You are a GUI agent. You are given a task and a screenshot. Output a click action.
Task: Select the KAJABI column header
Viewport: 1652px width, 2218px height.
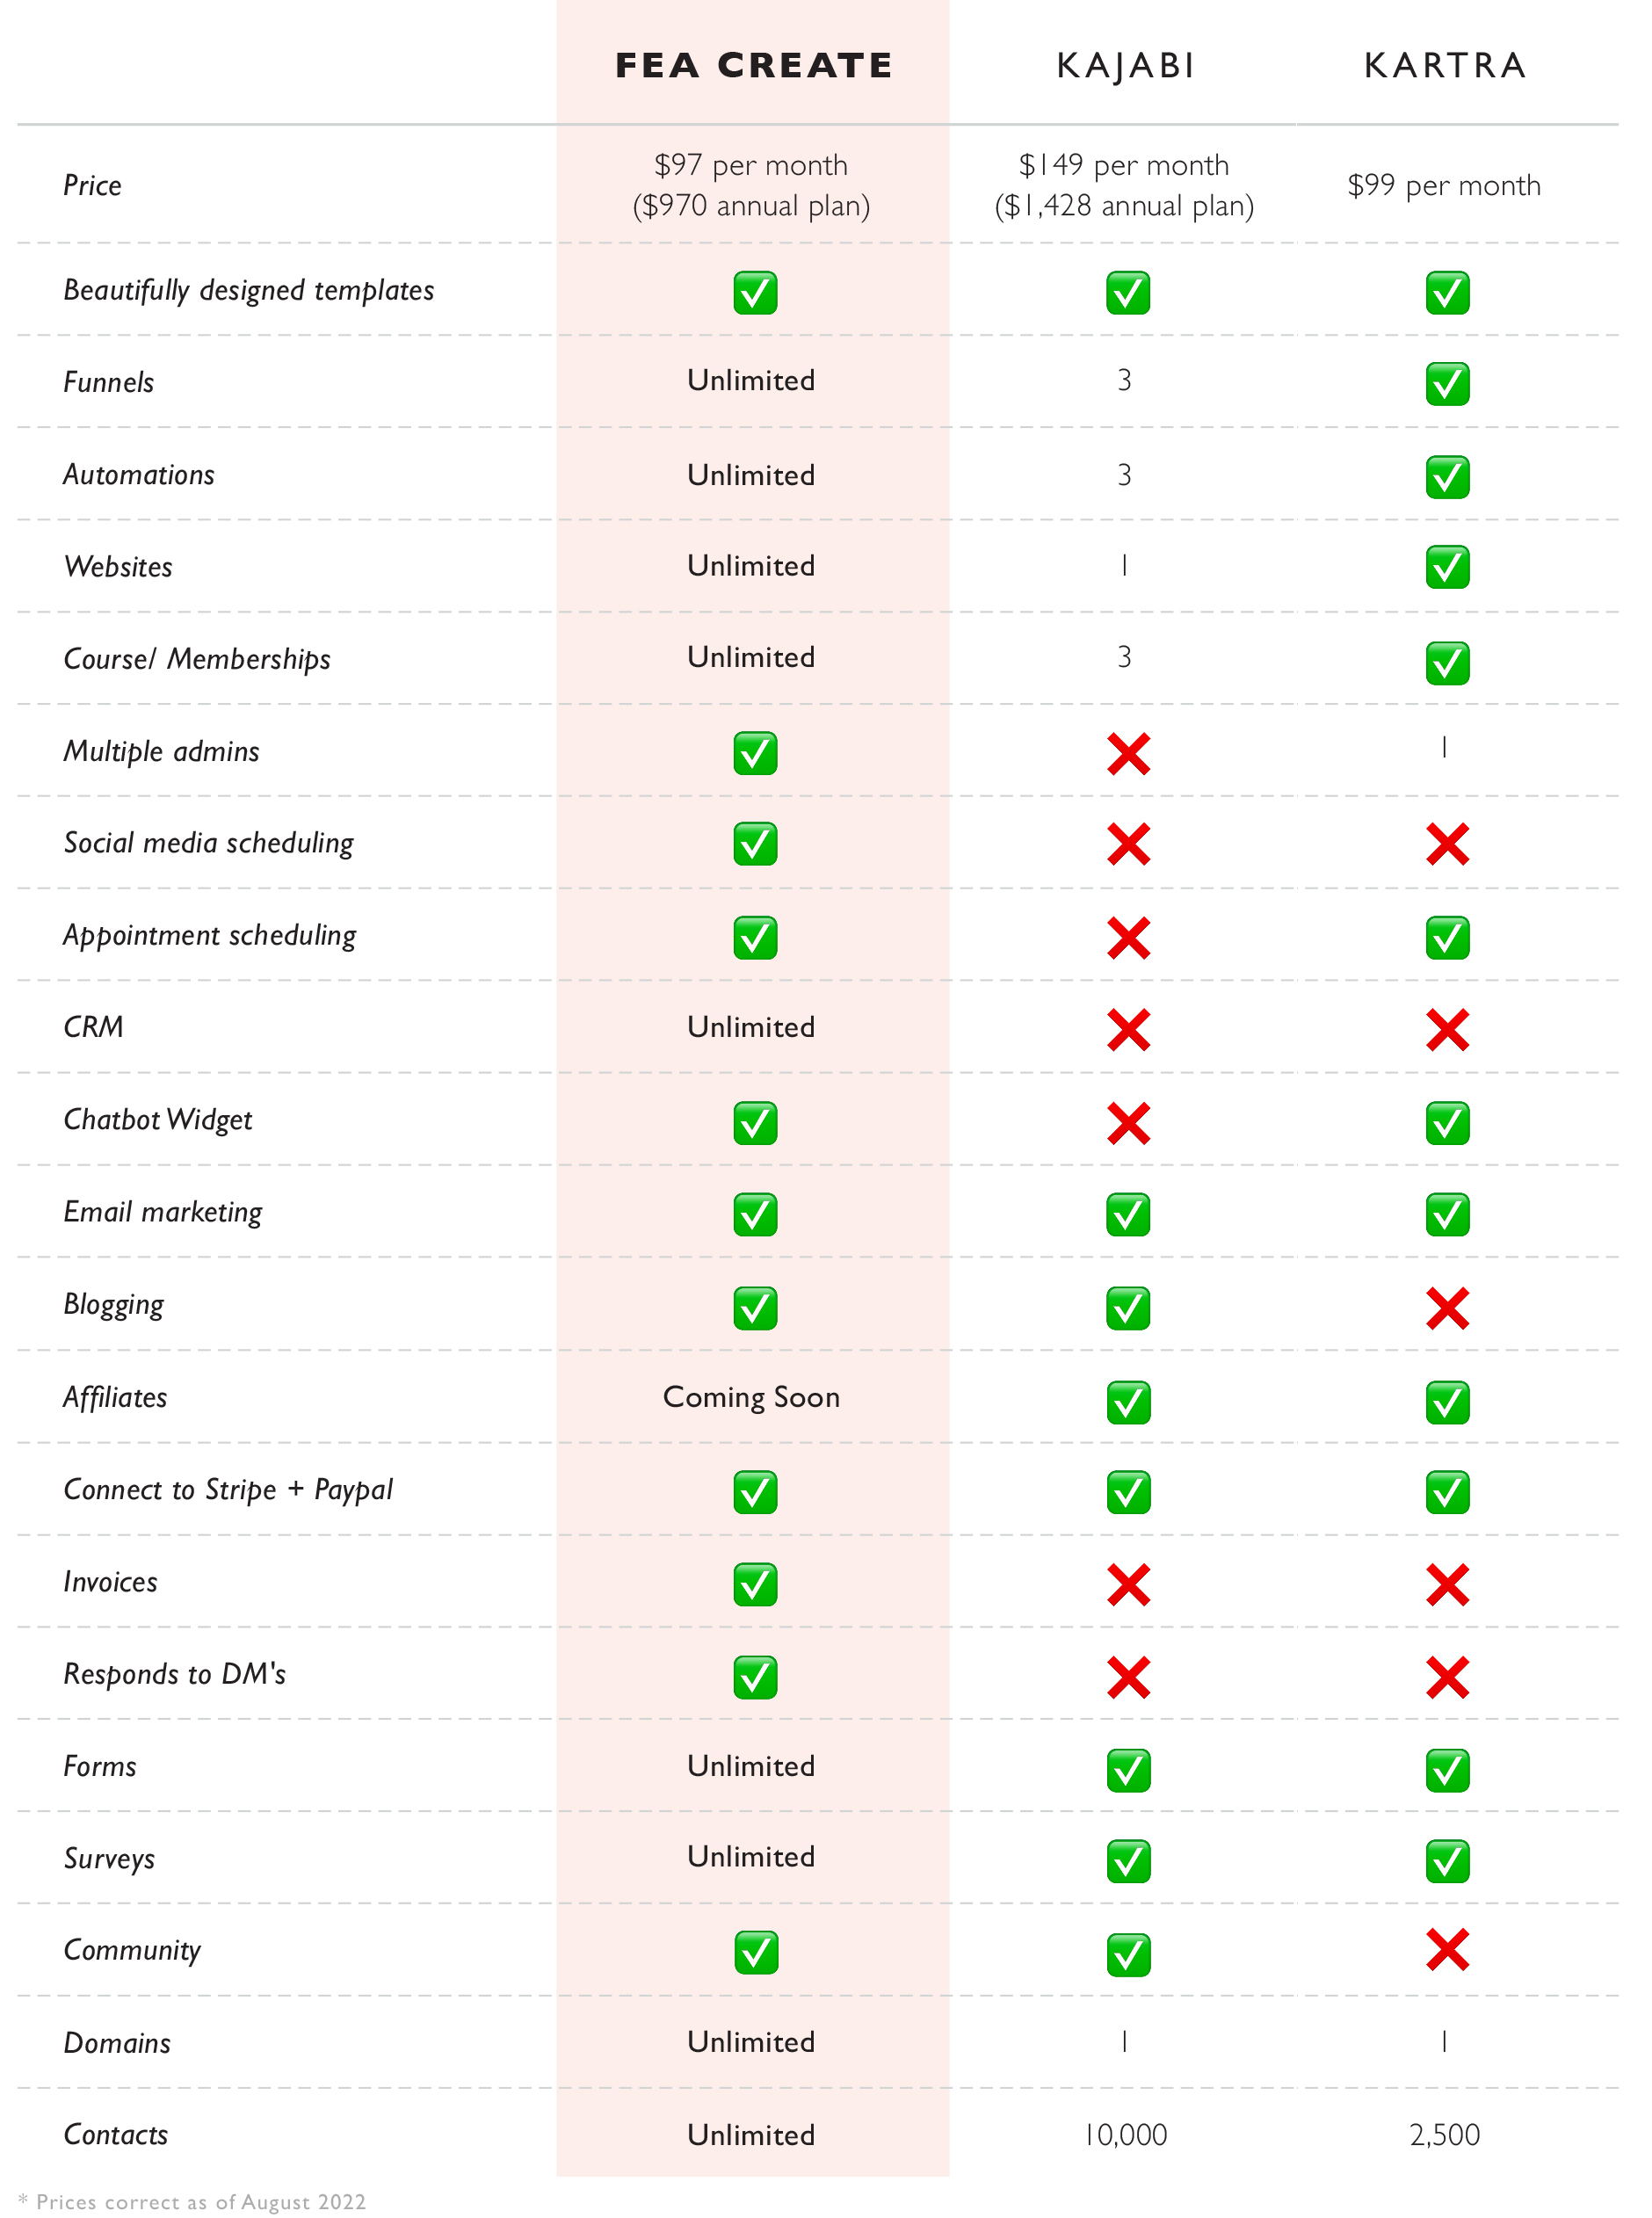[x=1125, y=65]
